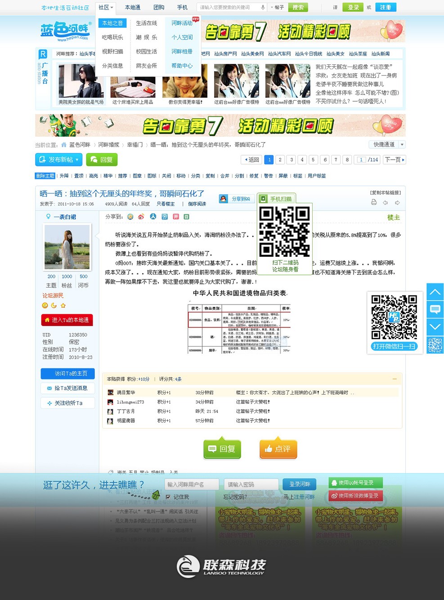Click the print icon in post header
The height and width of the screenshot is (600, 444).
point(374,202)
